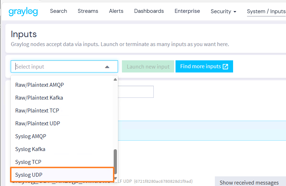Go to the Search page
The height and width of the screenshot is (186, 286).
pos(59,11)
